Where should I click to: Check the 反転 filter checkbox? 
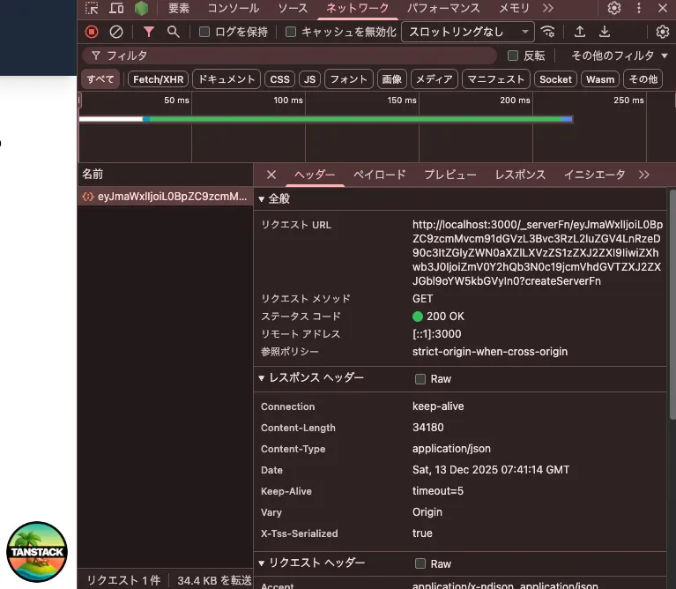pos(513,56)
